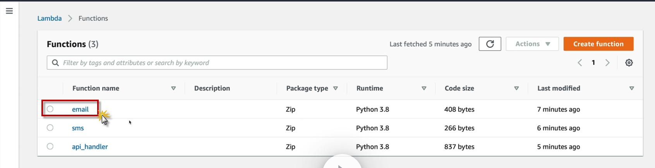The image size is (655, 168).
Task: Click the refresh functions list icon
Action: pos(490,44)
